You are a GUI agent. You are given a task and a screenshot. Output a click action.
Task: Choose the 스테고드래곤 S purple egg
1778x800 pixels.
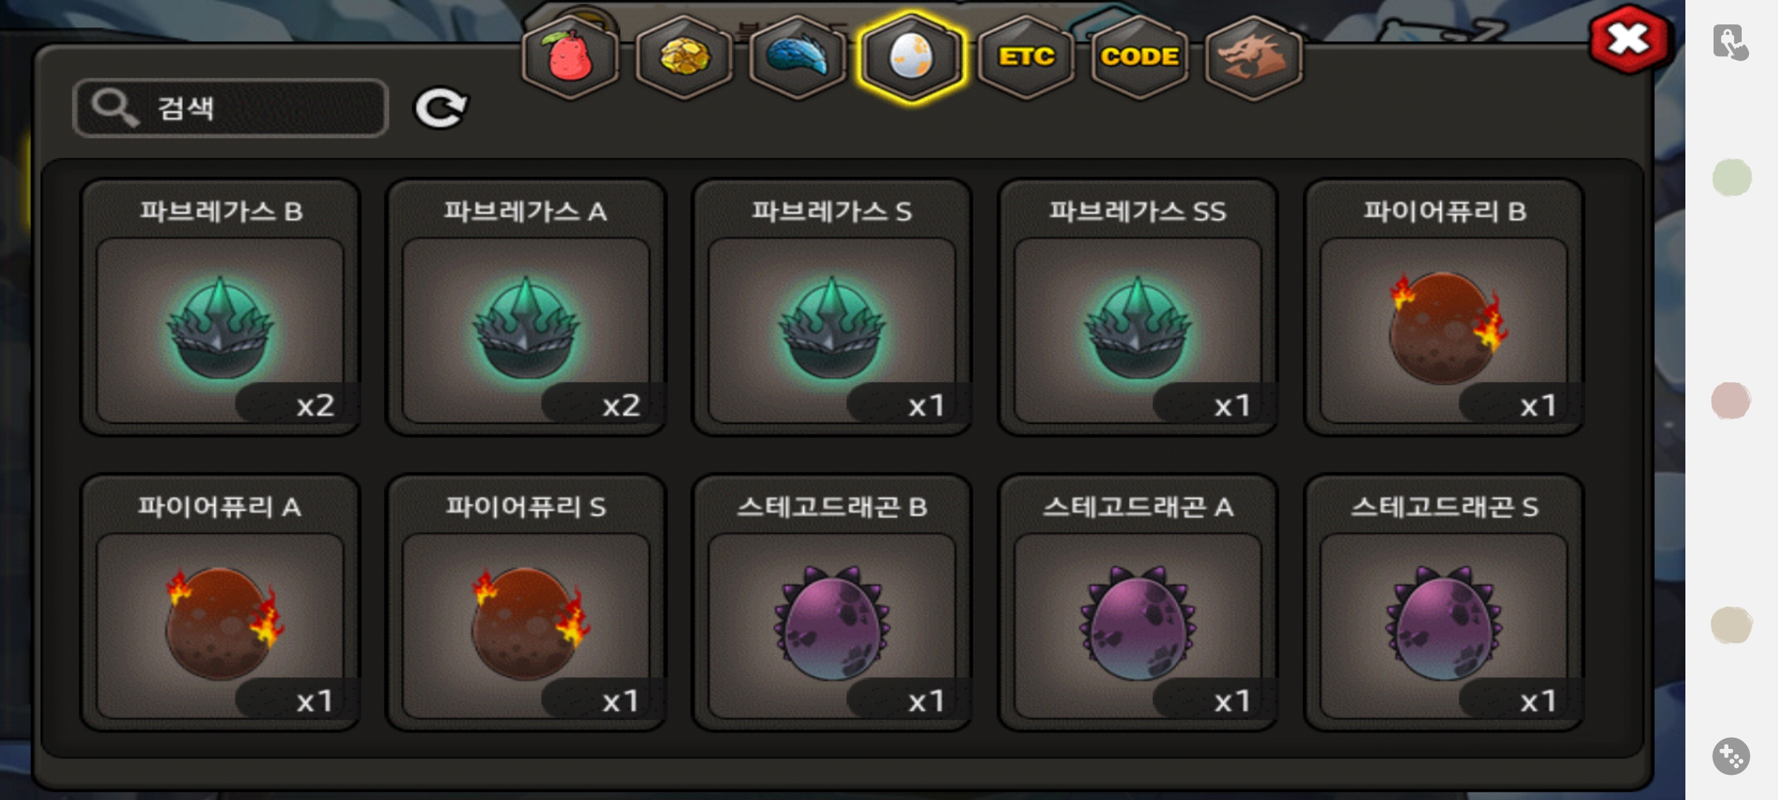tap(1444, 603)
